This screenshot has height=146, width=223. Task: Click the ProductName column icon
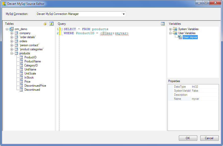21,62
